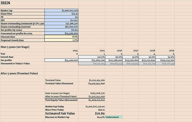The height and width of the screenshot is (122, 192).
Task: Select the Share Price value $10.21 in blue cell
Action: click(61, 14)
